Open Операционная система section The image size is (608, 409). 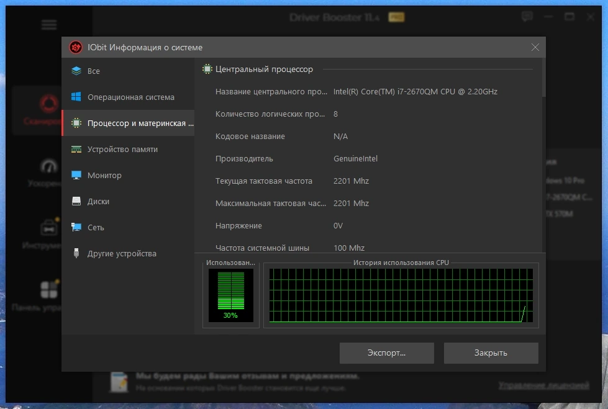(x=128, y=97)
